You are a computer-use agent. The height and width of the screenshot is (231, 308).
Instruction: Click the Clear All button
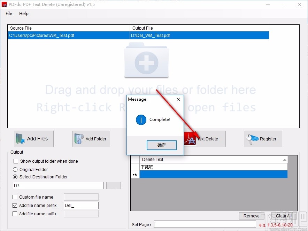point(283,216)
